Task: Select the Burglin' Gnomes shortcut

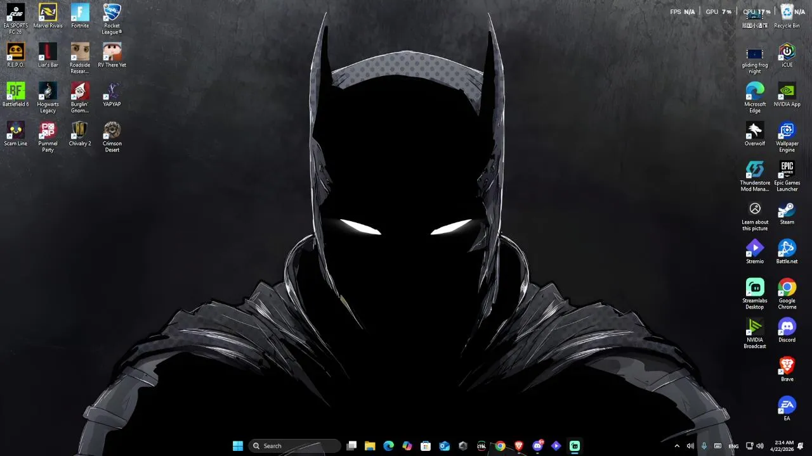Action: click(x=80, y=98)
